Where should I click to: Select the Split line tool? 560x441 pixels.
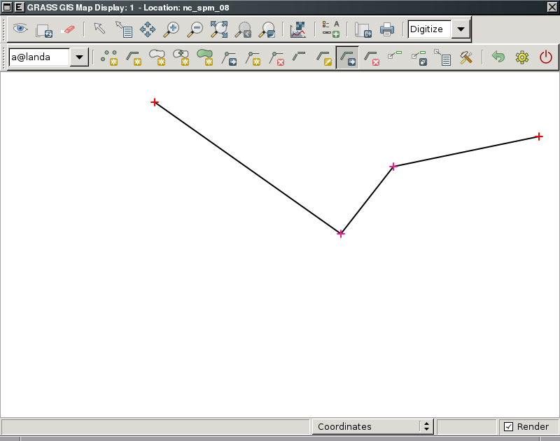tap(299, 56)
